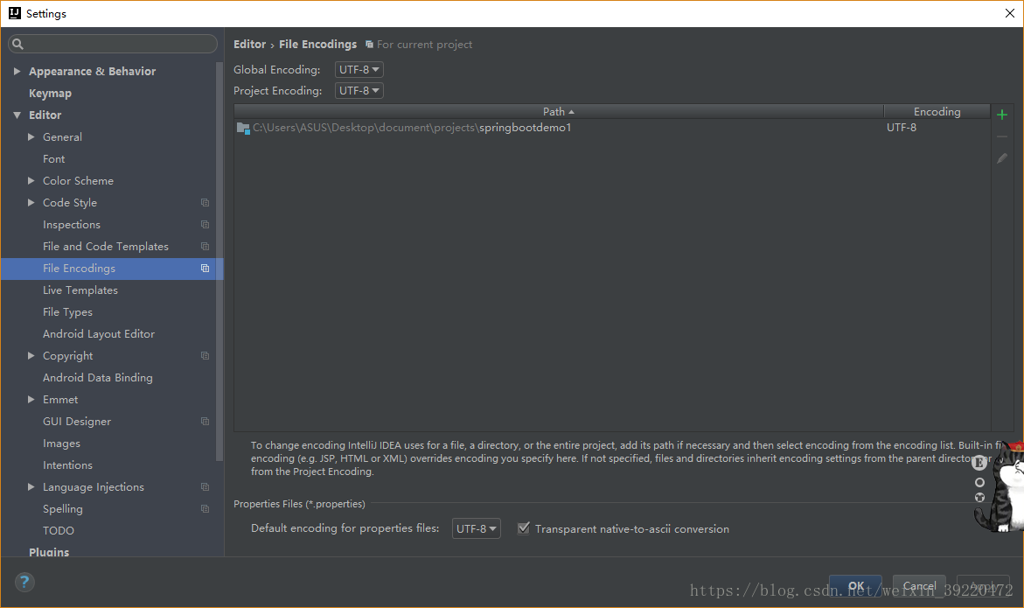Toggle Transparent native-to-ascii conversion checkbox
The image size is (1024, 608).
coord(524,528)
